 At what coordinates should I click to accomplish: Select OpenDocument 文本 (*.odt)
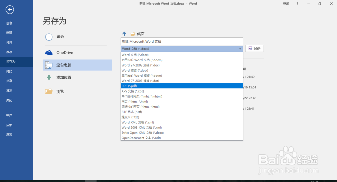(182, 138)
